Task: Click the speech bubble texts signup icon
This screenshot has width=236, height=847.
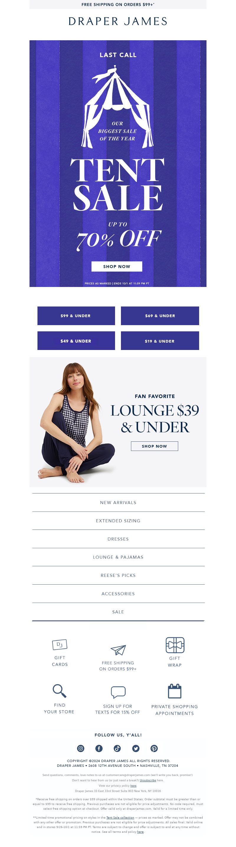Action: tap(118, 692)
